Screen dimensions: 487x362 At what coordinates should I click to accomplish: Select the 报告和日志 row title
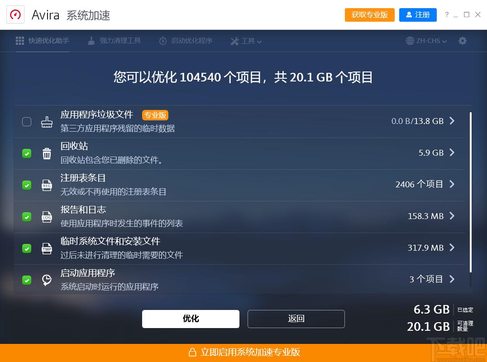[83, 209]
